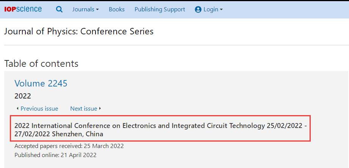Viewport: 349px width, 168px height.
Task: Go to the Previous issue link
Action: (39, 109)
